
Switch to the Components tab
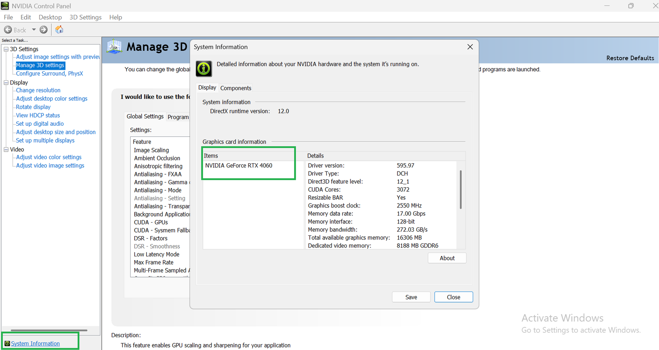(x=236, y=88)
